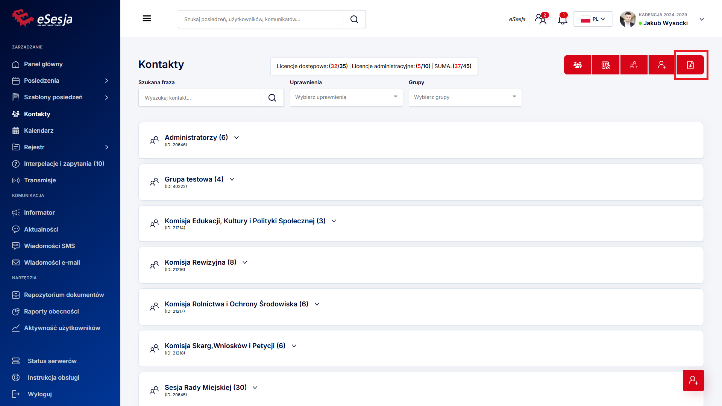Open the PL language selector
This screenshot has width=722, height=406.
tap(593, 19)
